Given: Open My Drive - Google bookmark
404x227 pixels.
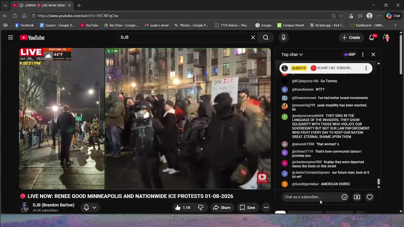Looking at the screenshot, I should point(121,25).
